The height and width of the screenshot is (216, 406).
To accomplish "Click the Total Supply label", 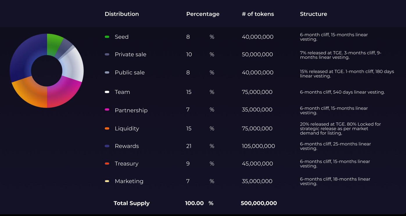I will coord(131,203).
